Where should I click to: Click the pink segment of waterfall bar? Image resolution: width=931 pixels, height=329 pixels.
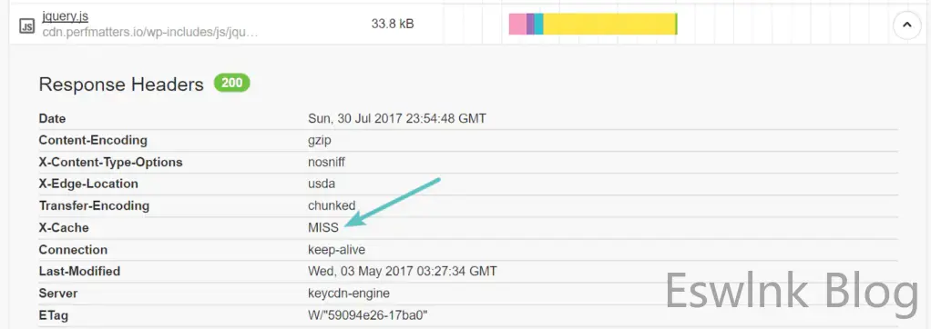click(517, 25)
